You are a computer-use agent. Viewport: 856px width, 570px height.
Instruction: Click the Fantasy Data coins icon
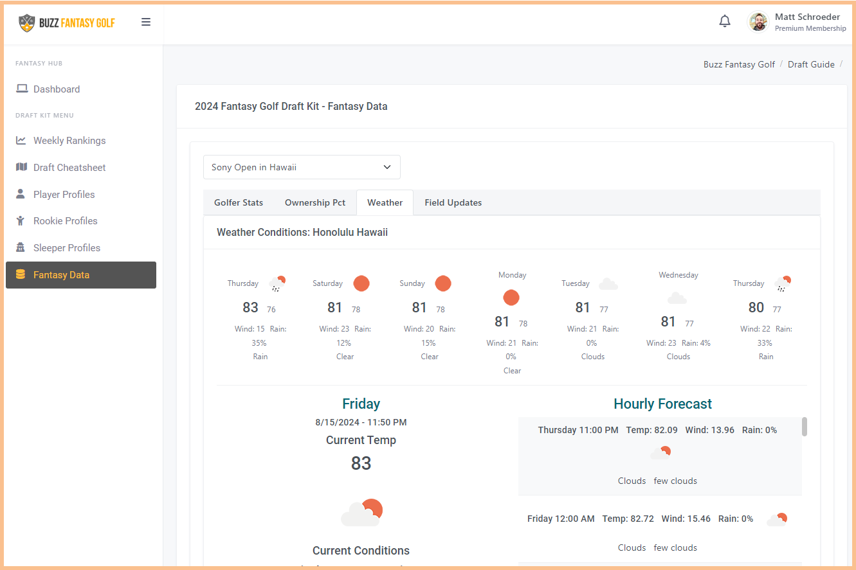[21, 274]
